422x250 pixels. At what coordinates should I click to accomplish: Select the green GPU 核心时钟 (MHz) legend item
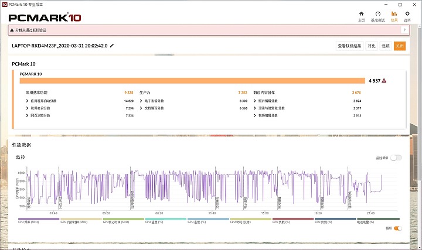click(123, 221)
